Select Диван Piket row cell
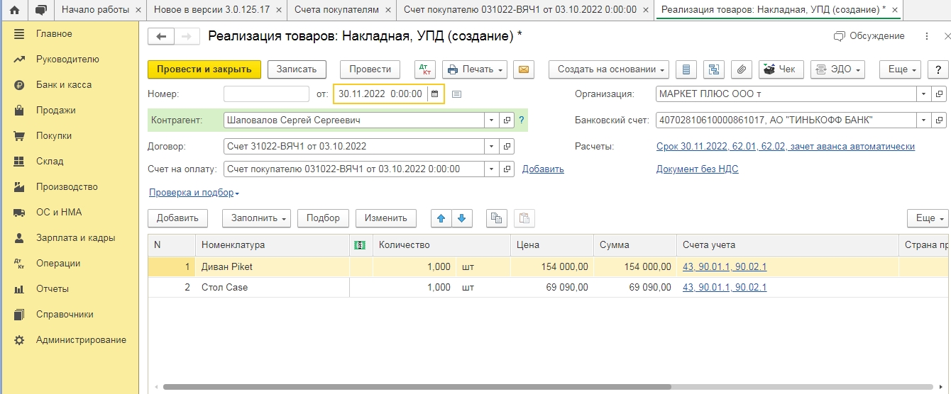This screenshot has height=394, width=951. pos(273,266)
